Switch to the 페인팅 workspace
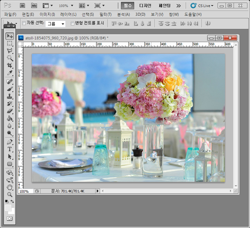 click(x=165, y=6)
